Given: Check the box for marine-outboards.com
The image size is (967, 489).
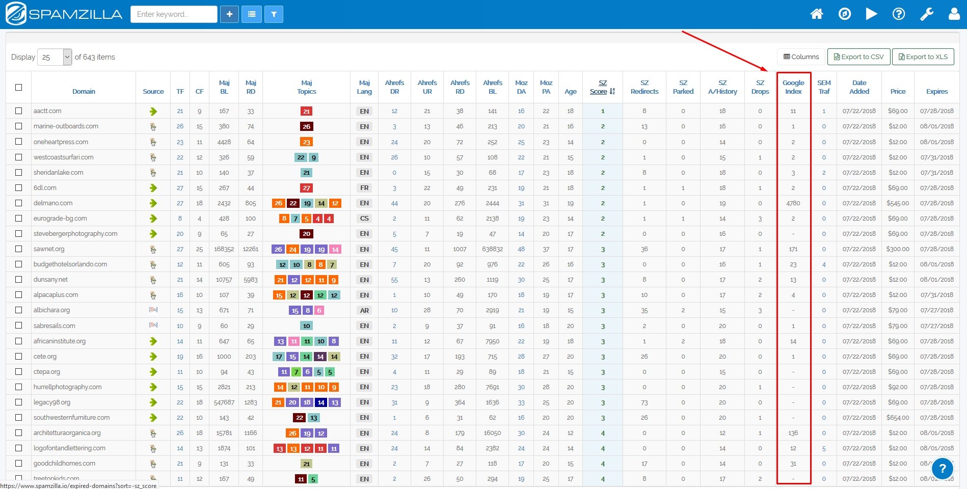Looking at the screenshot, I should point(19,126).
